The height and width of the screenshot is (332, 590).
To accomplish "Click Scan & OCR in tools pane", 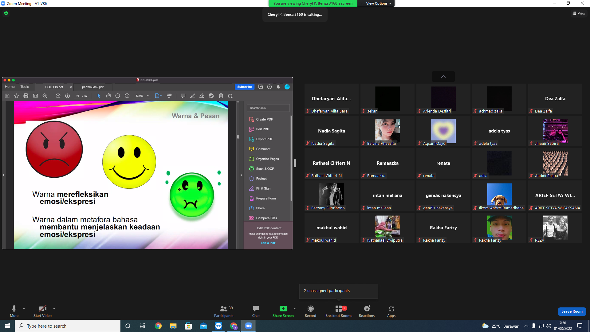I will pyautogui.click(x=262, y=169).
